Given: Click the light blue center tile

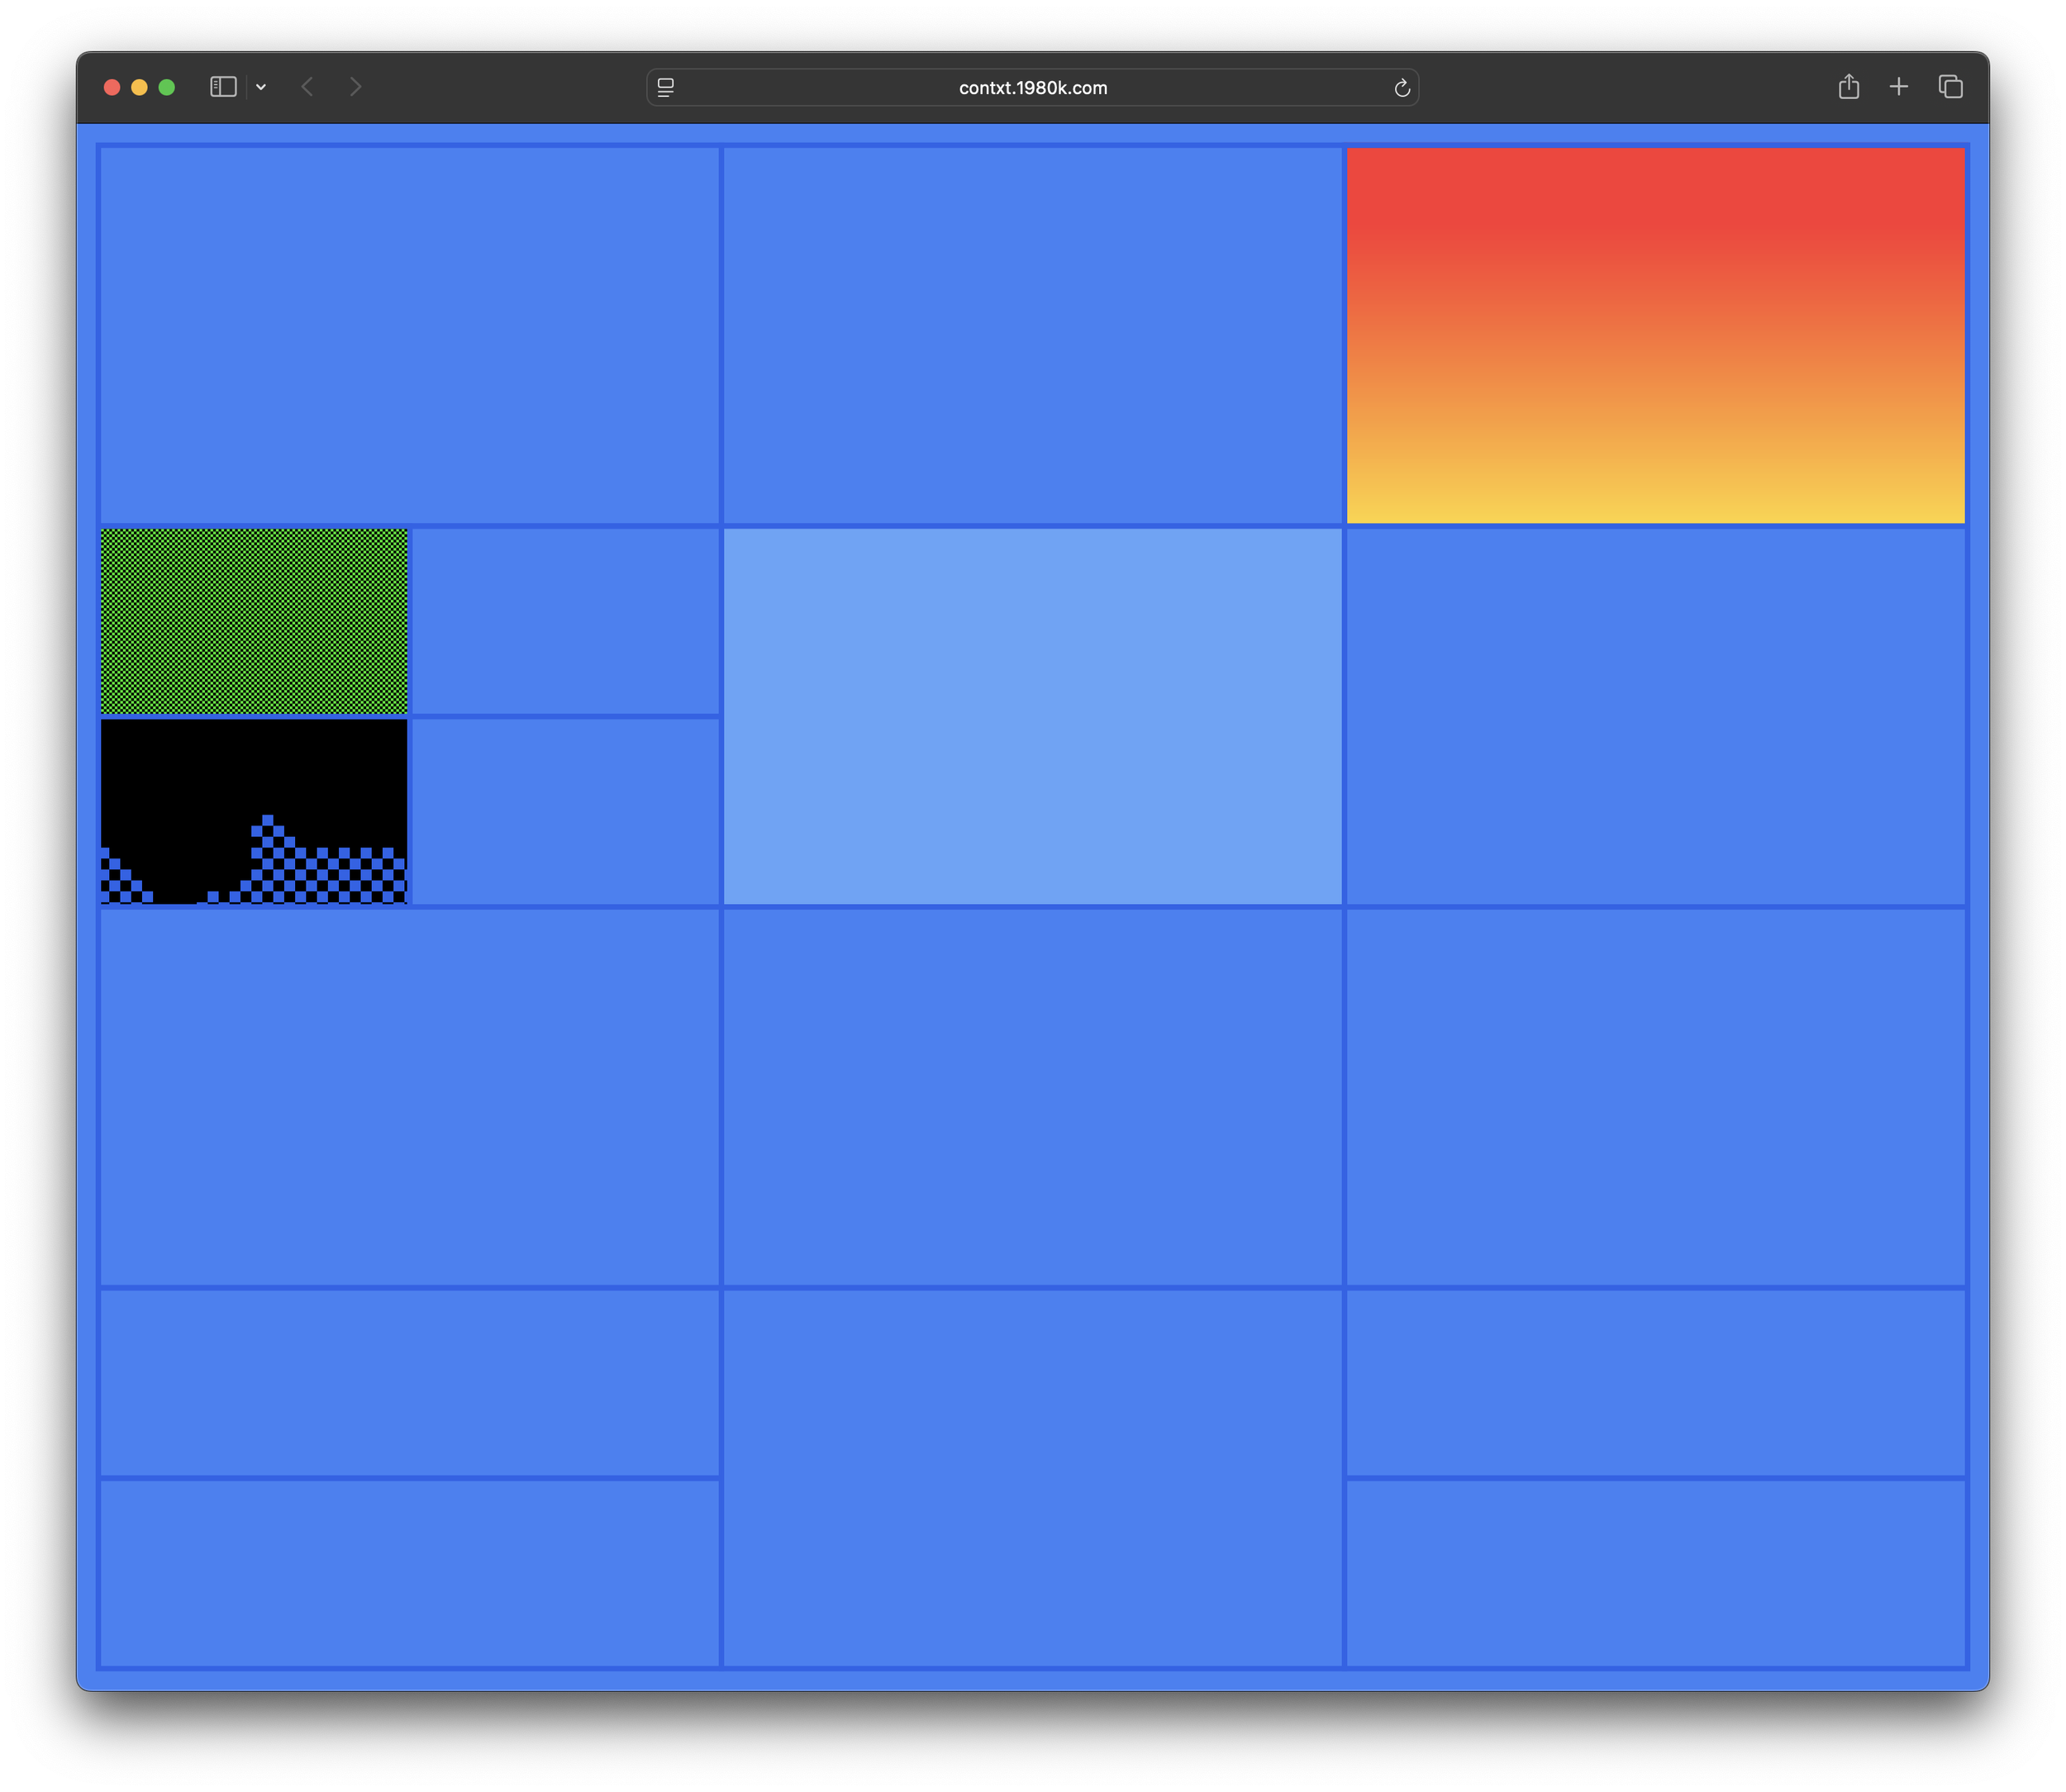Looking at the screenshot, I should [x=1032, y=716].
